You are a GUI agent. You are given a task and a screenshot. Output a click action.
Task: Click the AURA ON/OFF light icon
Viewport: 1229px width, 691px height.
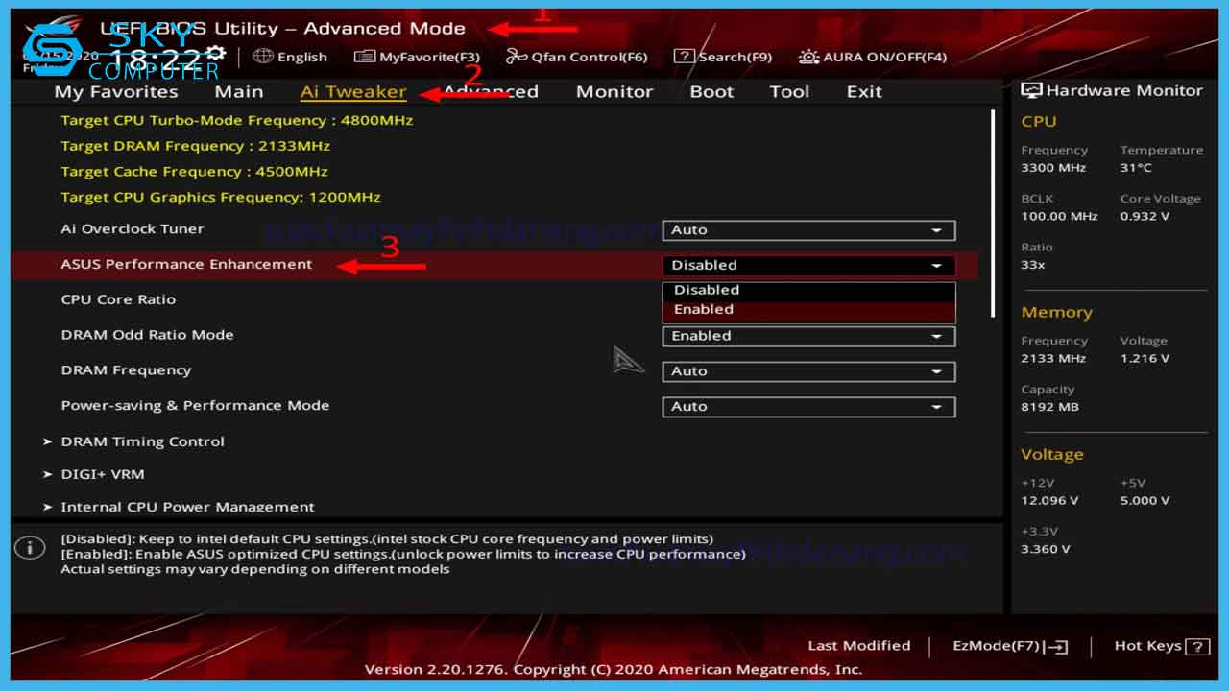[x=809, y=57]
